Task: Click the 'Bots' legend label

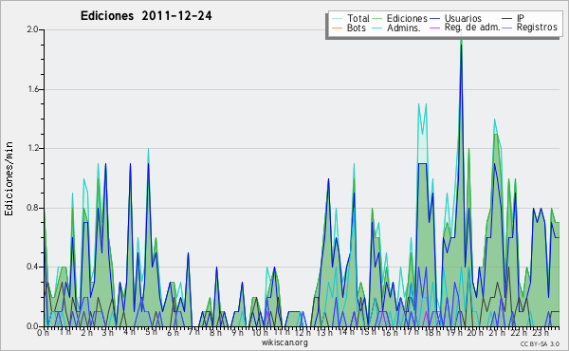Action: [357, 28]
